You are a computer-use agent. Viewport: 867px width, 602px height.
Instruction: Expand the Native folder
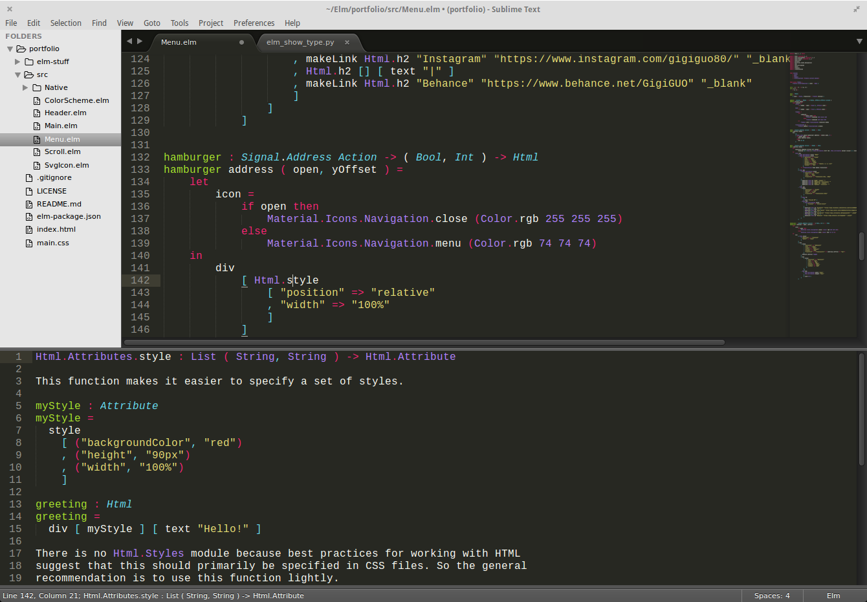[x=25, y=87]
